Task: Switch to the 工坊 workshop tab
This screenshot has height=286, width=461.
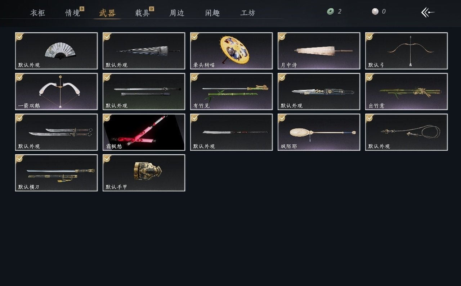Action: 248,13
